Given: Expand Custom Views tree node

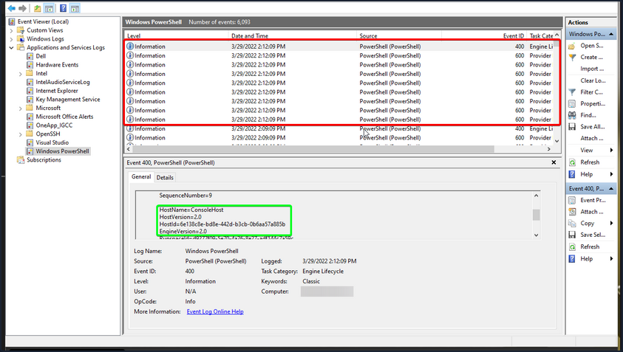Looking at the screenshot, I should [11, 30].
